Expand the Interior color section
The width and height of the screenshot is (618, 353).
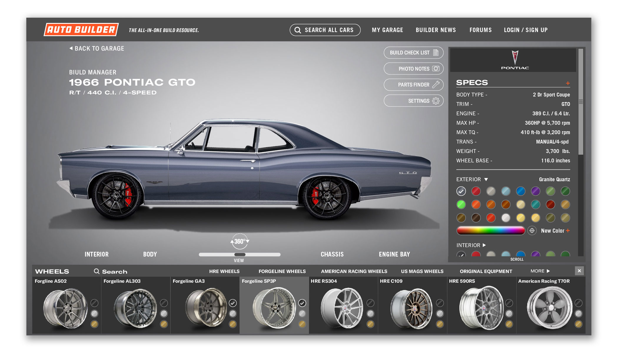click(484, 245)
